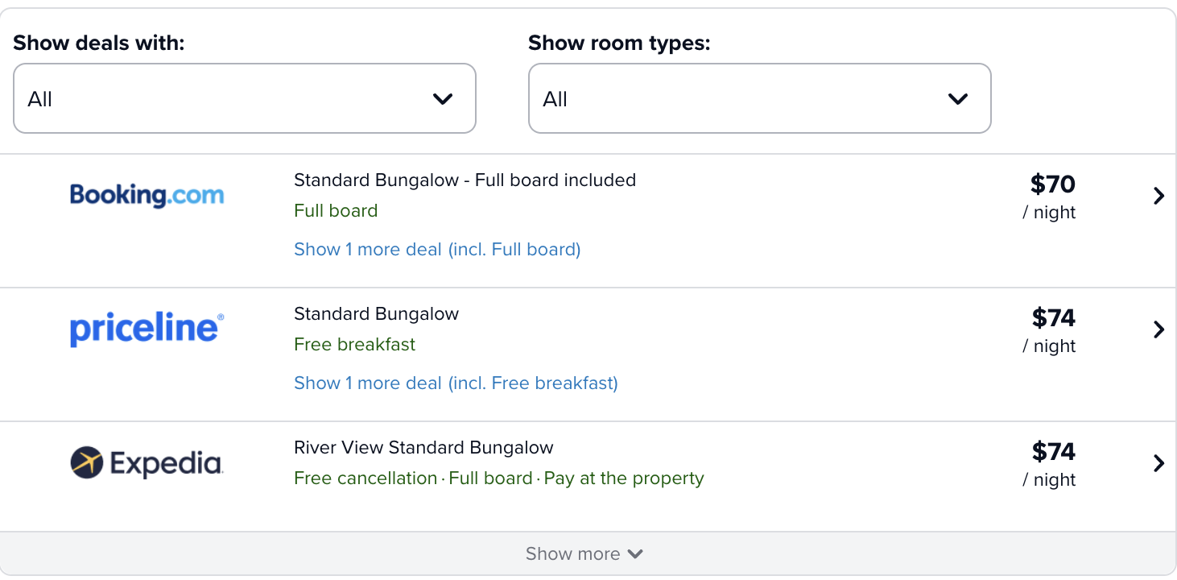Viewport: 1177px width, 580px height.
Task: Click the Booking.com logo
Action: [147, 195]
